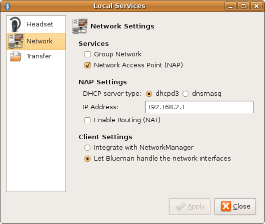Click the IP Address text field
This screenshot has height=224, width=265.
tap(199, 107)
